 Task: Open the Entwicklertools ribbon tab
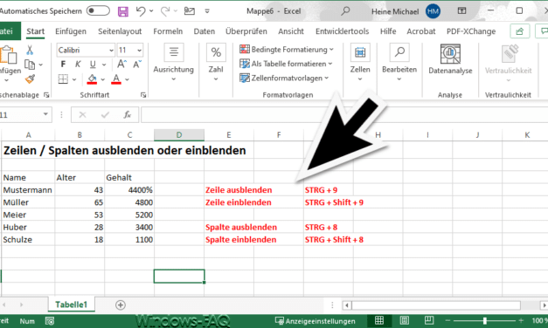click(342, 31)
